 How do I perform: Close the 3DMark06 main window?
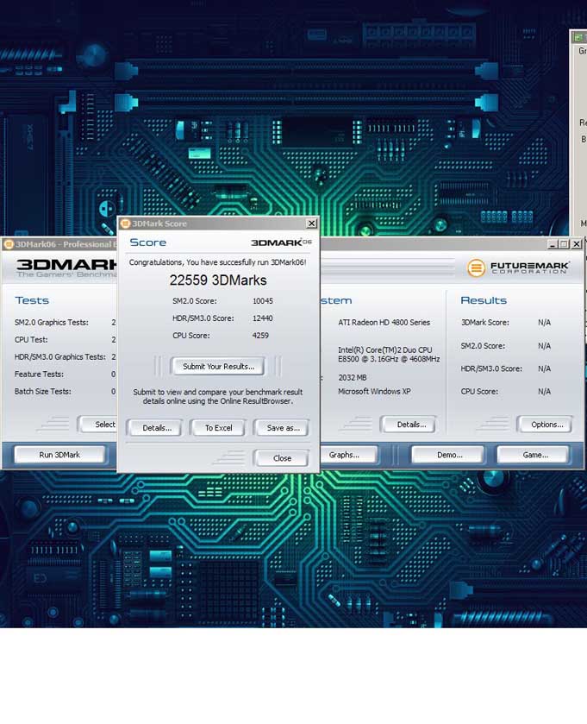(x=577, y=244)
